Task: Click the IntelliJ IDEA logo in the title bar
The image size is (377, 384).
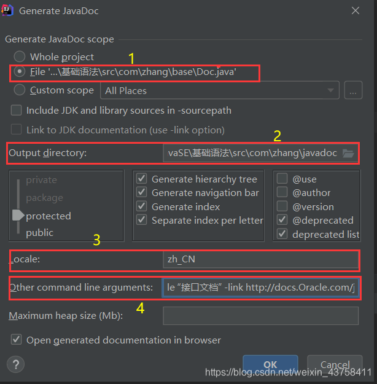Action: [x=7, y=10]
